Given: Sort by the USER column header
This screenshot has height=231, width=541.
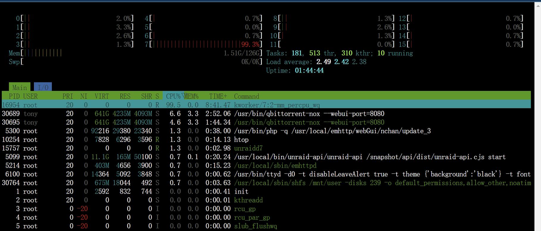Looking at the screenshot, I should [x=31, y=96].
